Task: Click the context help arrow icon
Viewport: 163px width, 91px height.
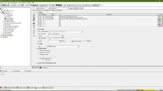Action: tap(22, 5)
